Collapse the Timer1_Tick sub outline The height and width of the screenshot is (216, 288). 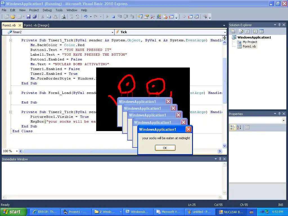coord(10,40)
